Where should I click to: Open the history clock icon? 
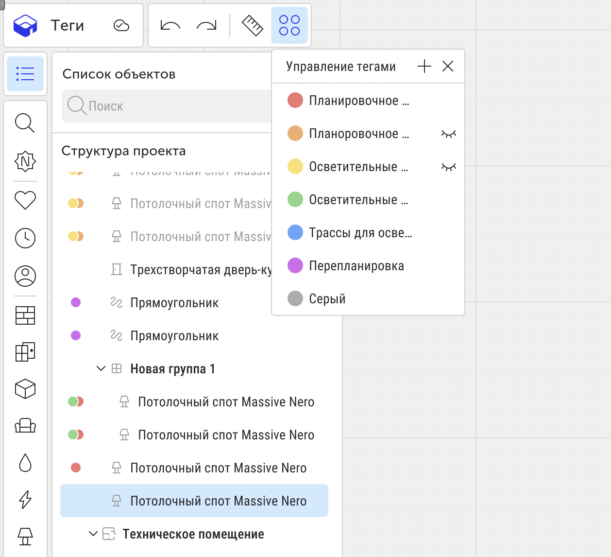25,238
